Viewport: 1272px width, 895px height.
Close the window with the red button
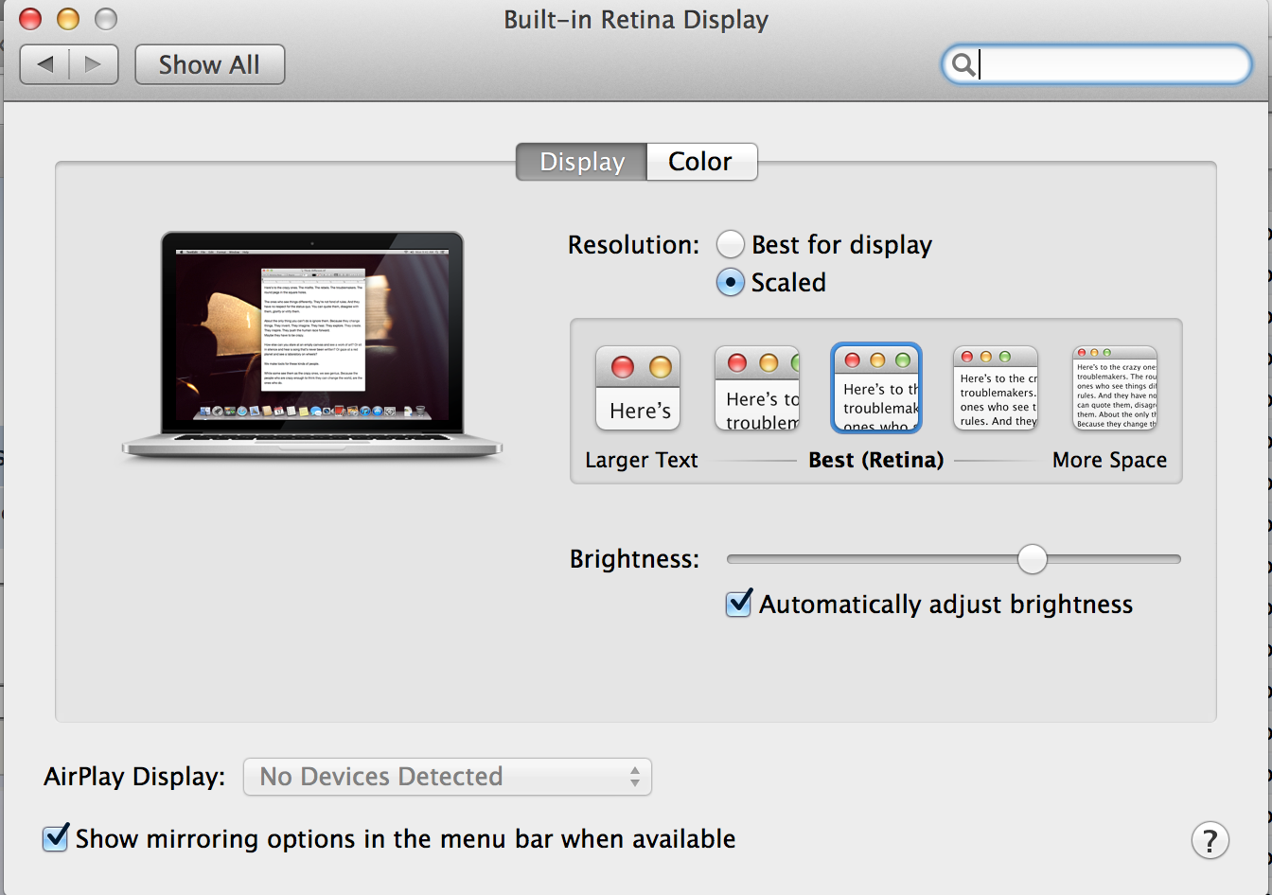point(31,18)
